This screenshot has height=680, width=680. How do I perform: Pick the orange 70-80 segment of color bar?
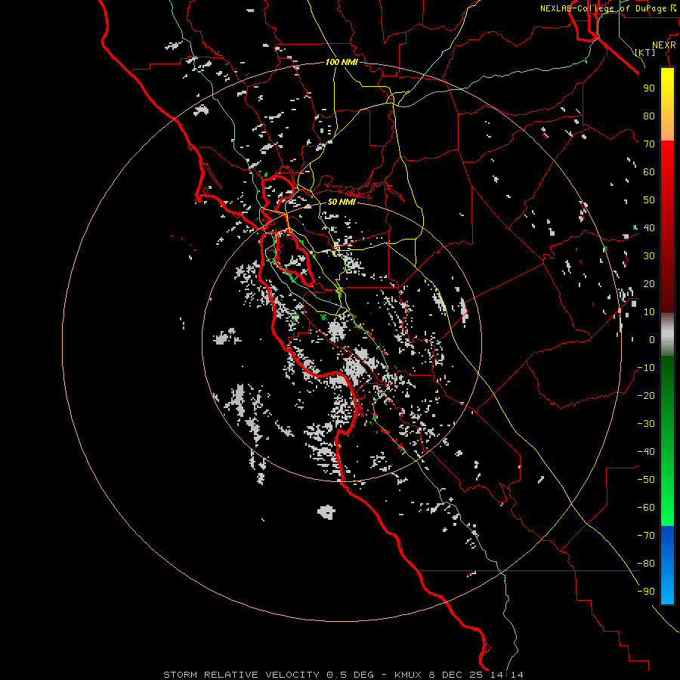[x=667, y=128]
